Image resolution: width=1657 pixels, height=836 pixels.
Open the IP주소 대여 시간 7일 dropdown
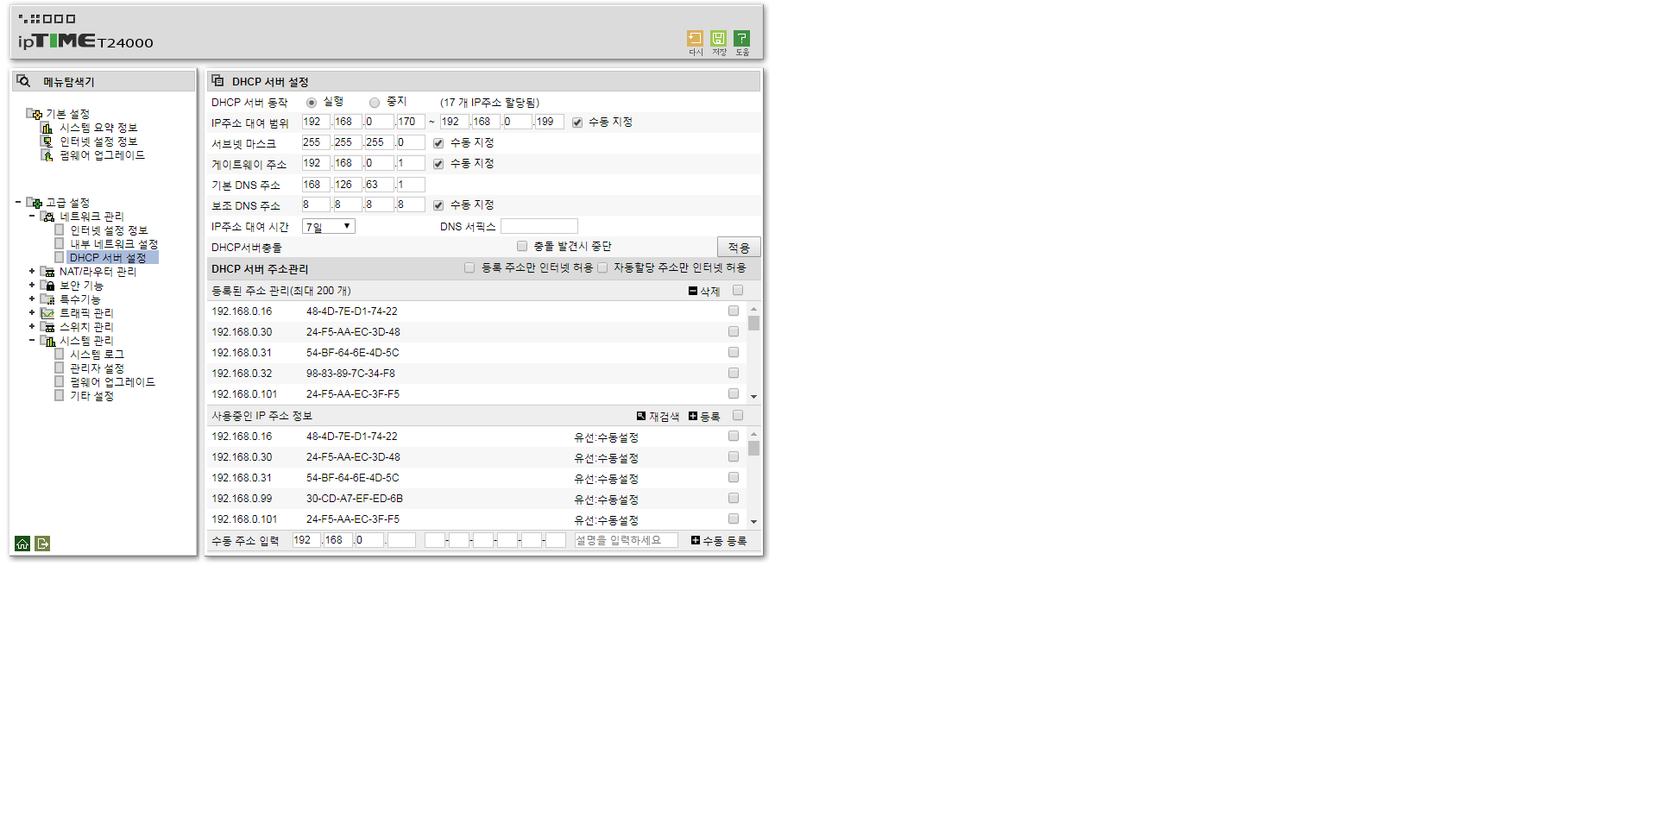(329, 226)
